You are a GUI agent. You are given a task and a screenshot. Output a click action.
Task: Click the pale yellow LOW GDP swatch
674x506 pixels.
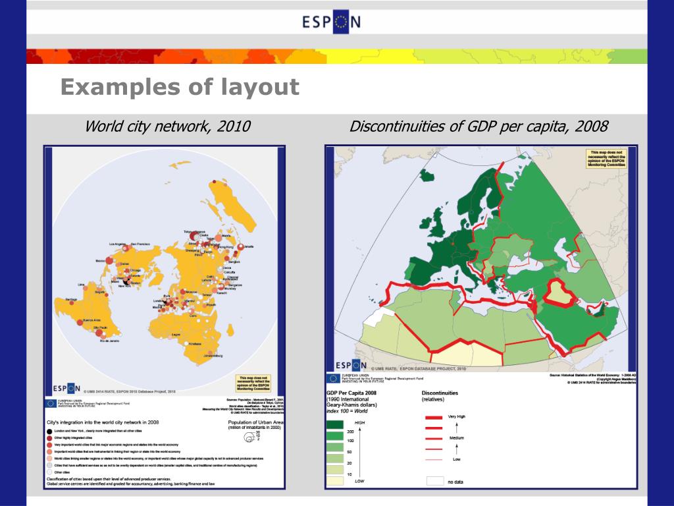335,481
